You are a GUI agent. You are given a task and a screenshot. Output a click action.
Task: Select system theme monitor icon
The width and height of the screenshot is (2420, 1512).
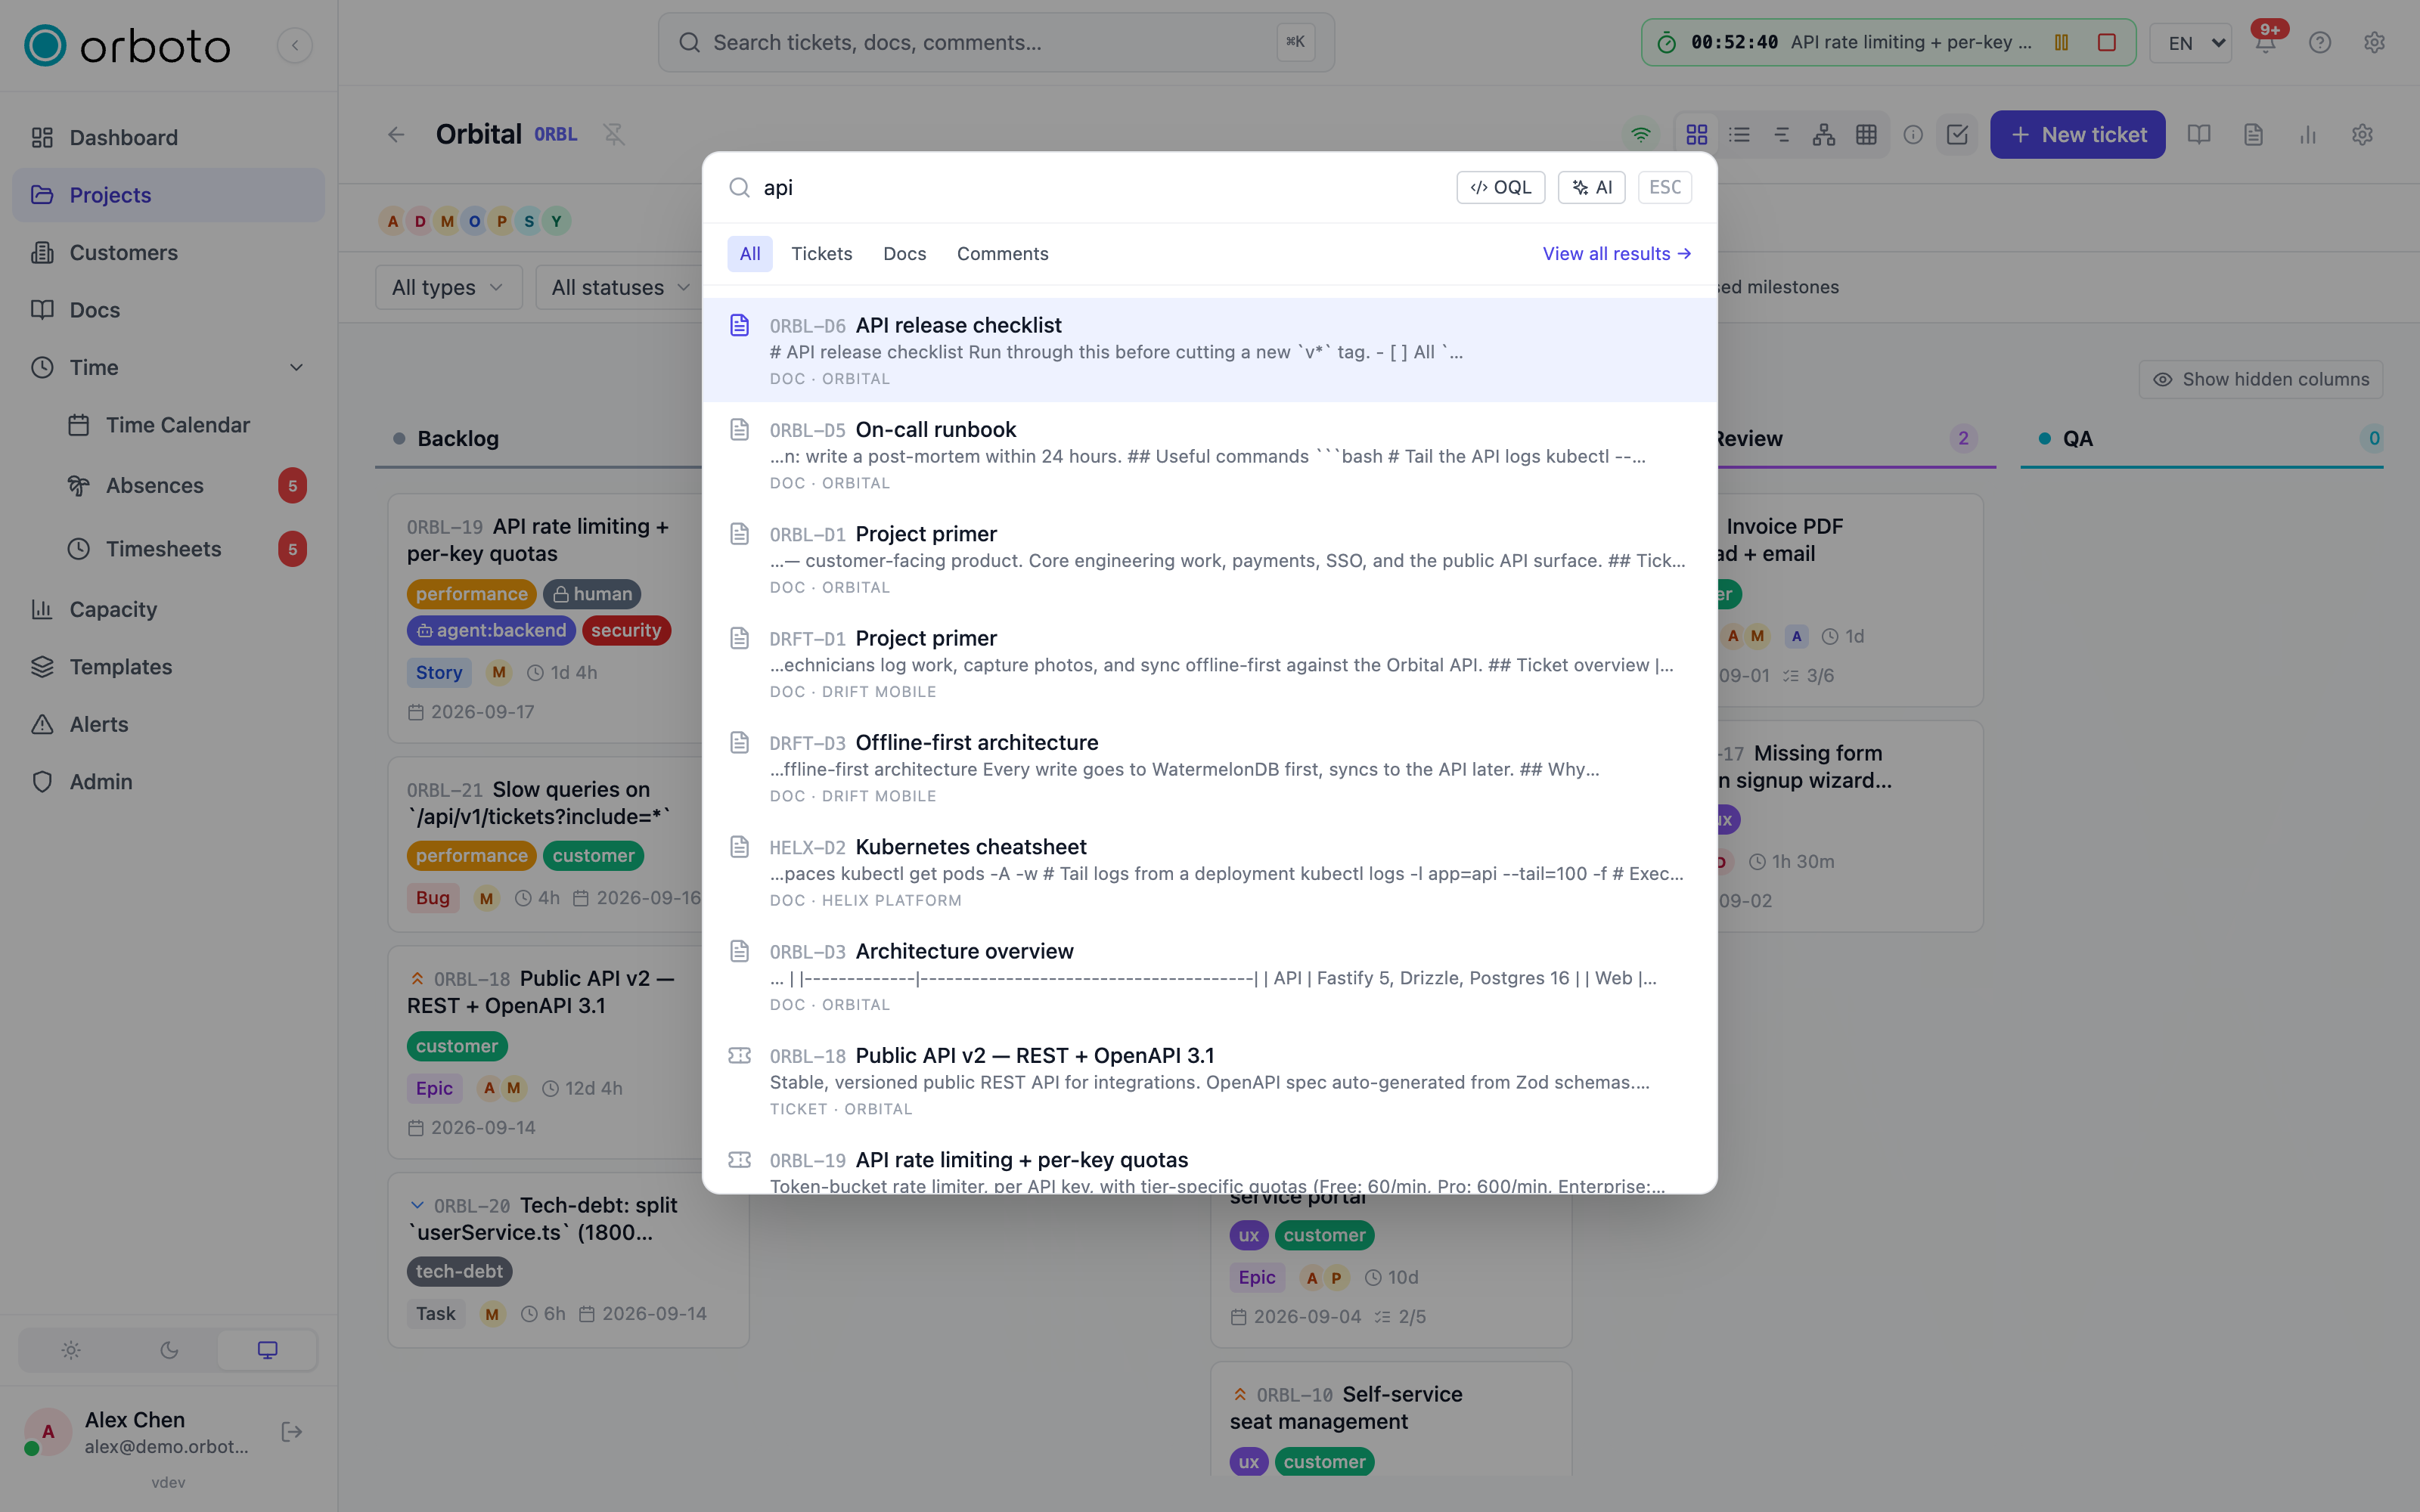pos(267,1350)
